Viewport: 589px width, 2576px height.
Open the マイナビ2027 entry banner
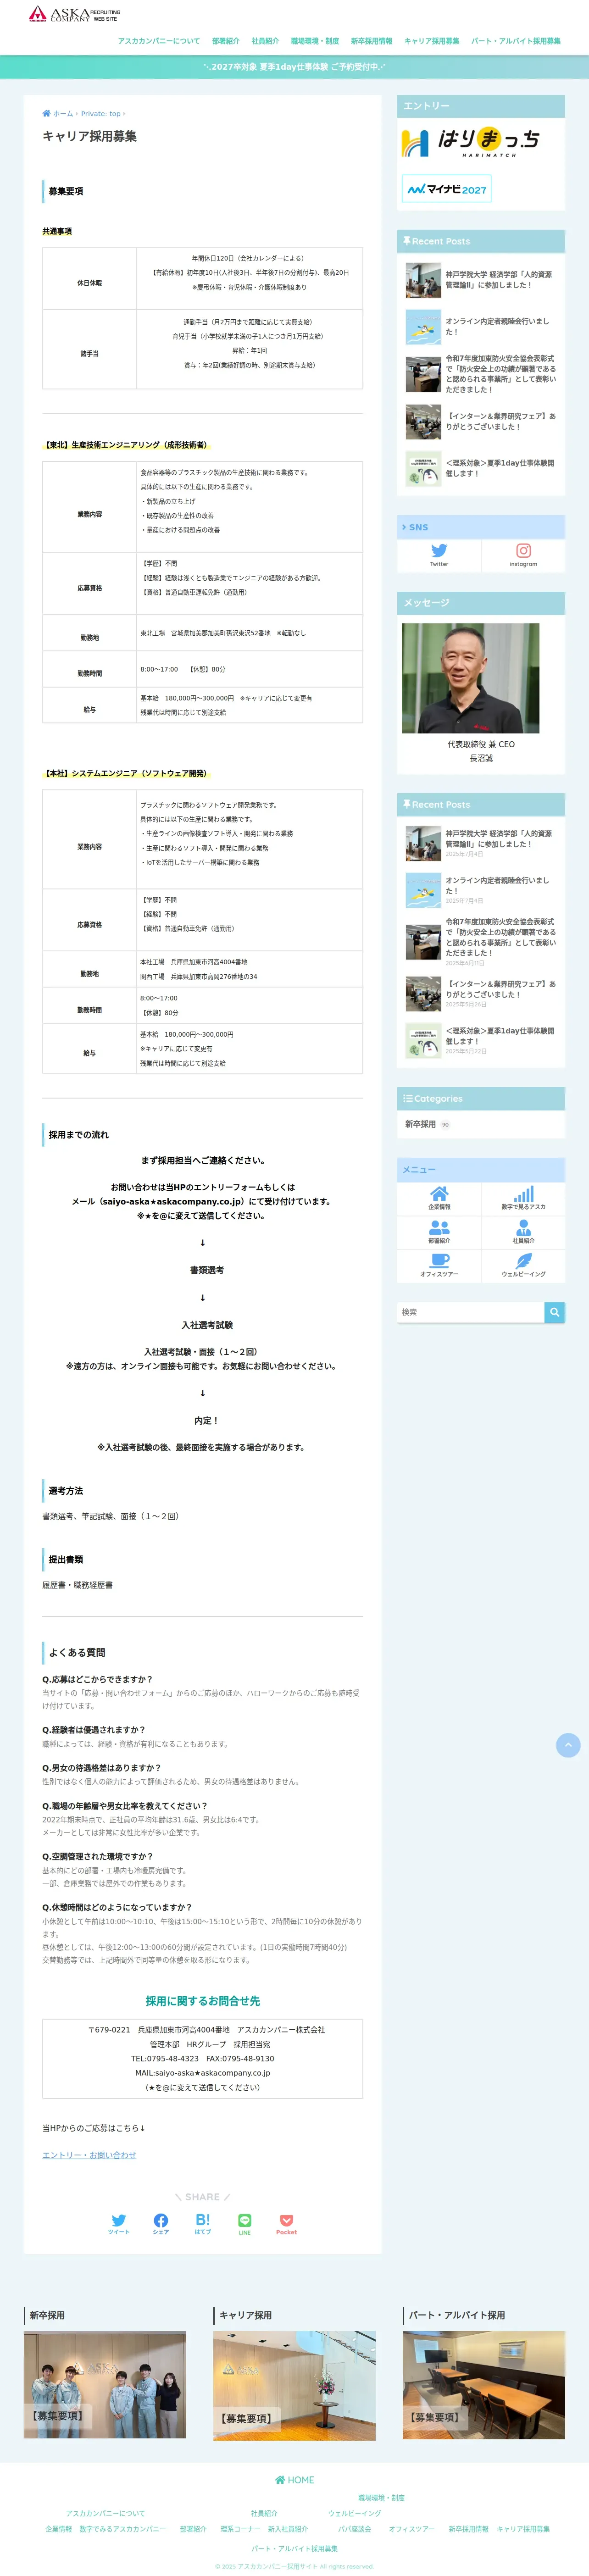(x=446, y=188)
